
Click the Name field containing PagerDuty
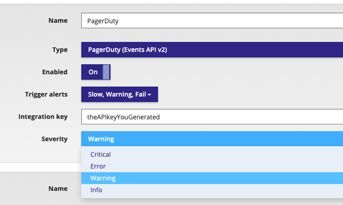pos(212,20)
